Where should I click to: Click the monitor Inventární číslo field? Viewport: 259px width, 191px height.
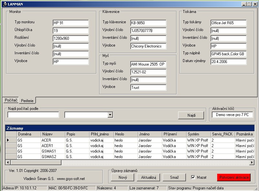(71, 54)
